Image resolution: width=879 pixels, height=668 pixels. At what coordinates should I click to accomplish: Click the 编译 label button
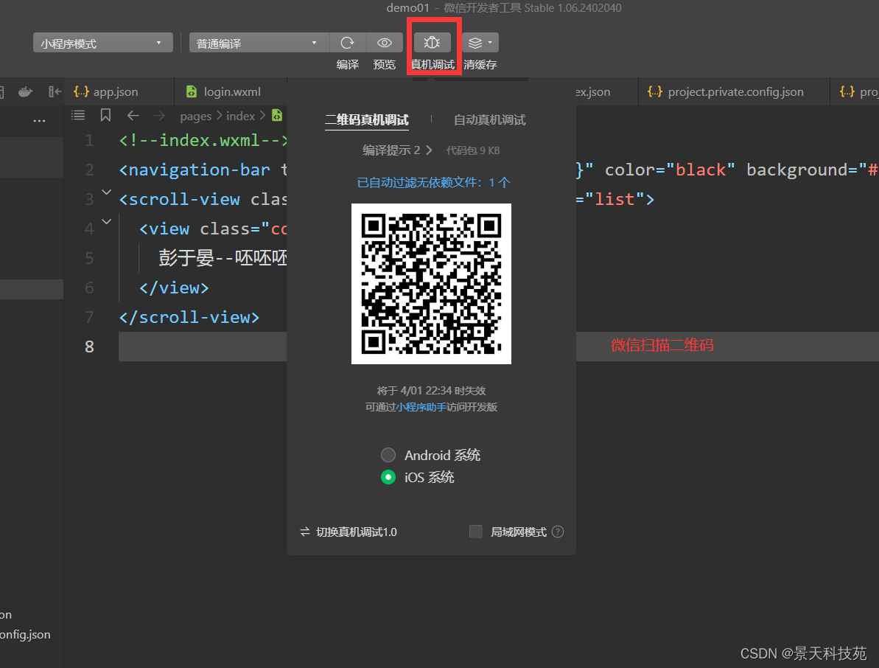point(348,64)
